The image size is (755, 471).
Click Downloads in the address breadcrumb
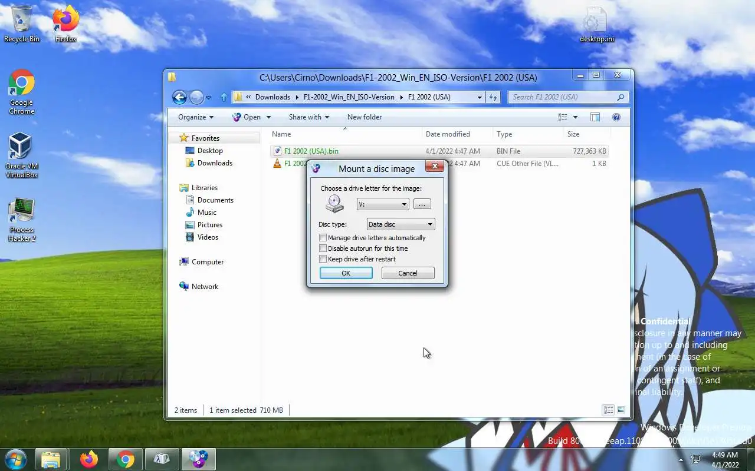point(273,97)
